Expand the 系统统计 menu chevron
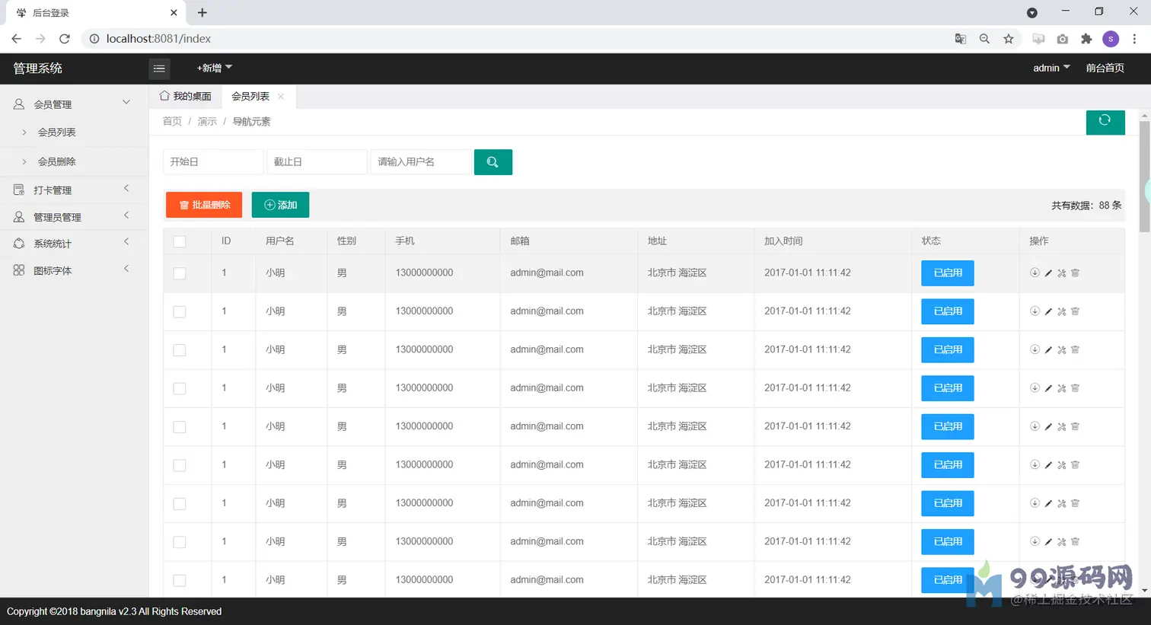This screenshot has width=1151, height=625. point(126,242)
